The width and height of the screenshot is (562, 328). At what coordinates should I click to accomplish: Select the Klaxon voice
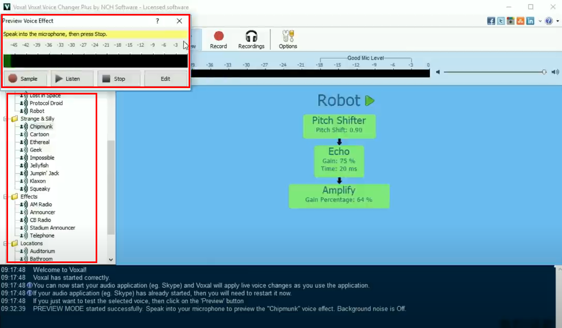[38, 181]
